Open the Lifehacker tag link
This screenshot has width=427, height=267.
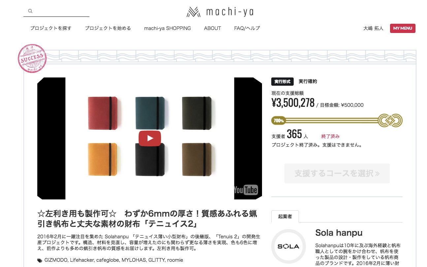tap(82, 260)
